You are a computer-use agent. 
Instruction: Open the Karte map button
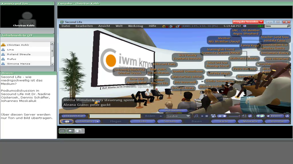[224, 121]
